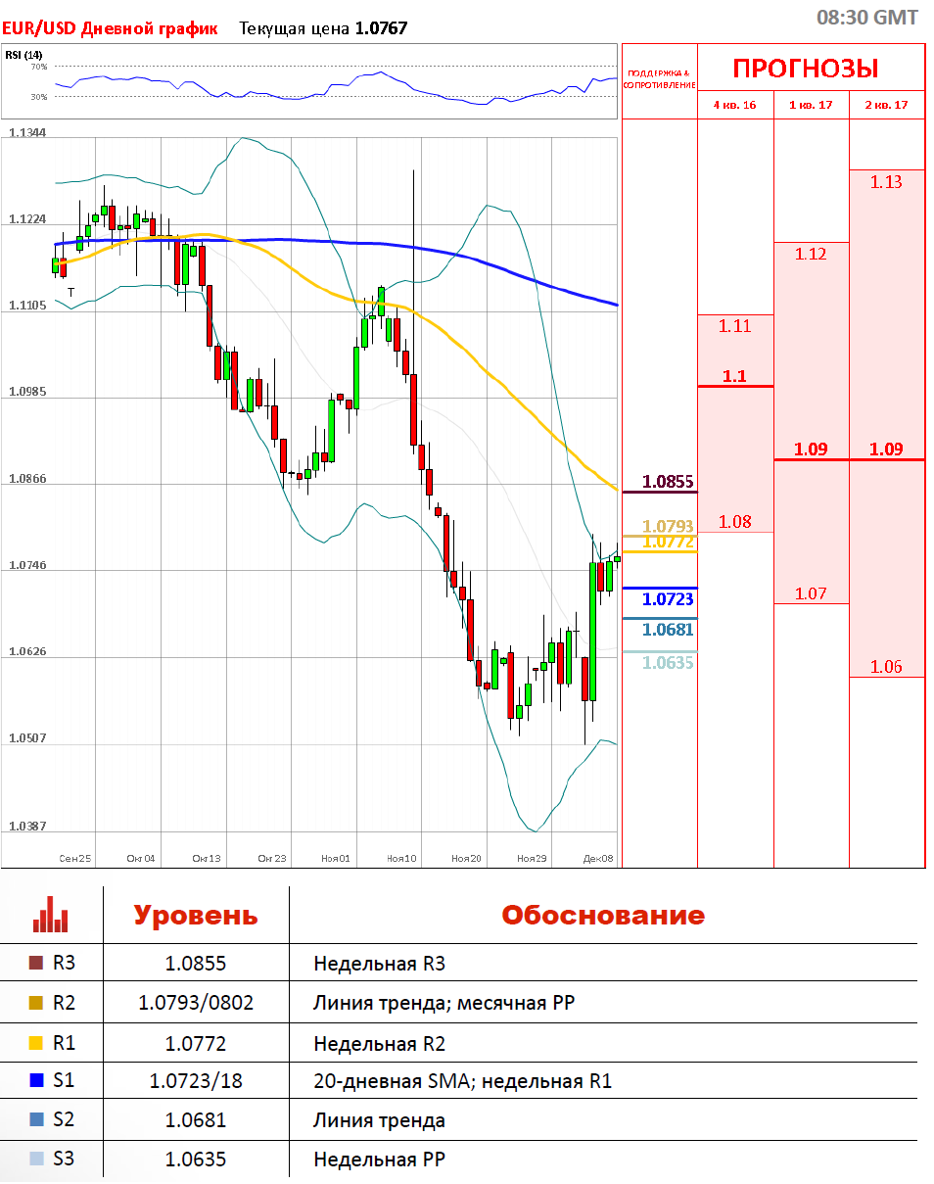Click the red bar chart icon in table header
The width and height of the screenshot is (934, 1184).
(50, 914)
